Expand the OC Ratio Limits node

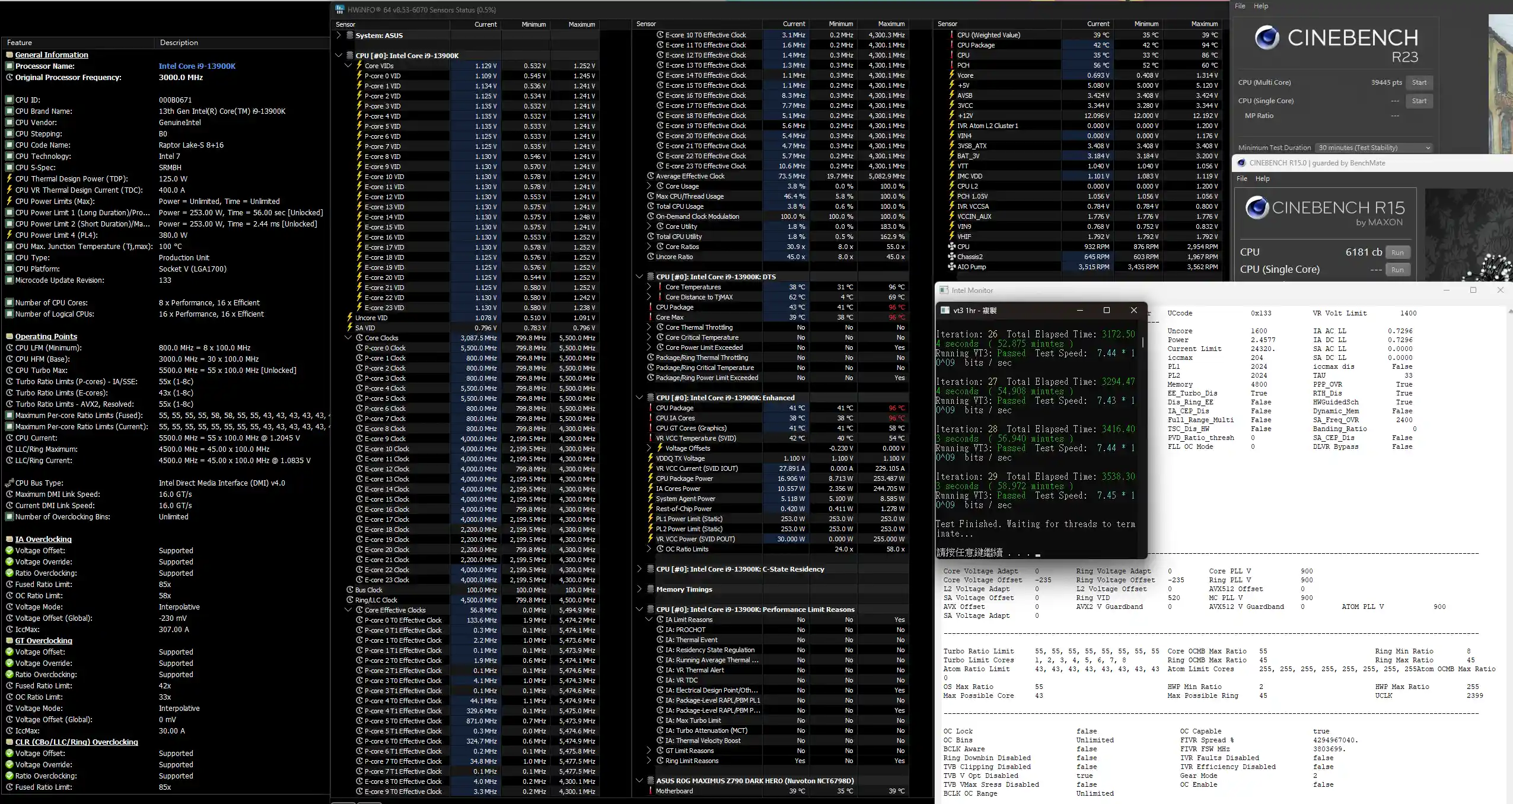coord(649,549)
